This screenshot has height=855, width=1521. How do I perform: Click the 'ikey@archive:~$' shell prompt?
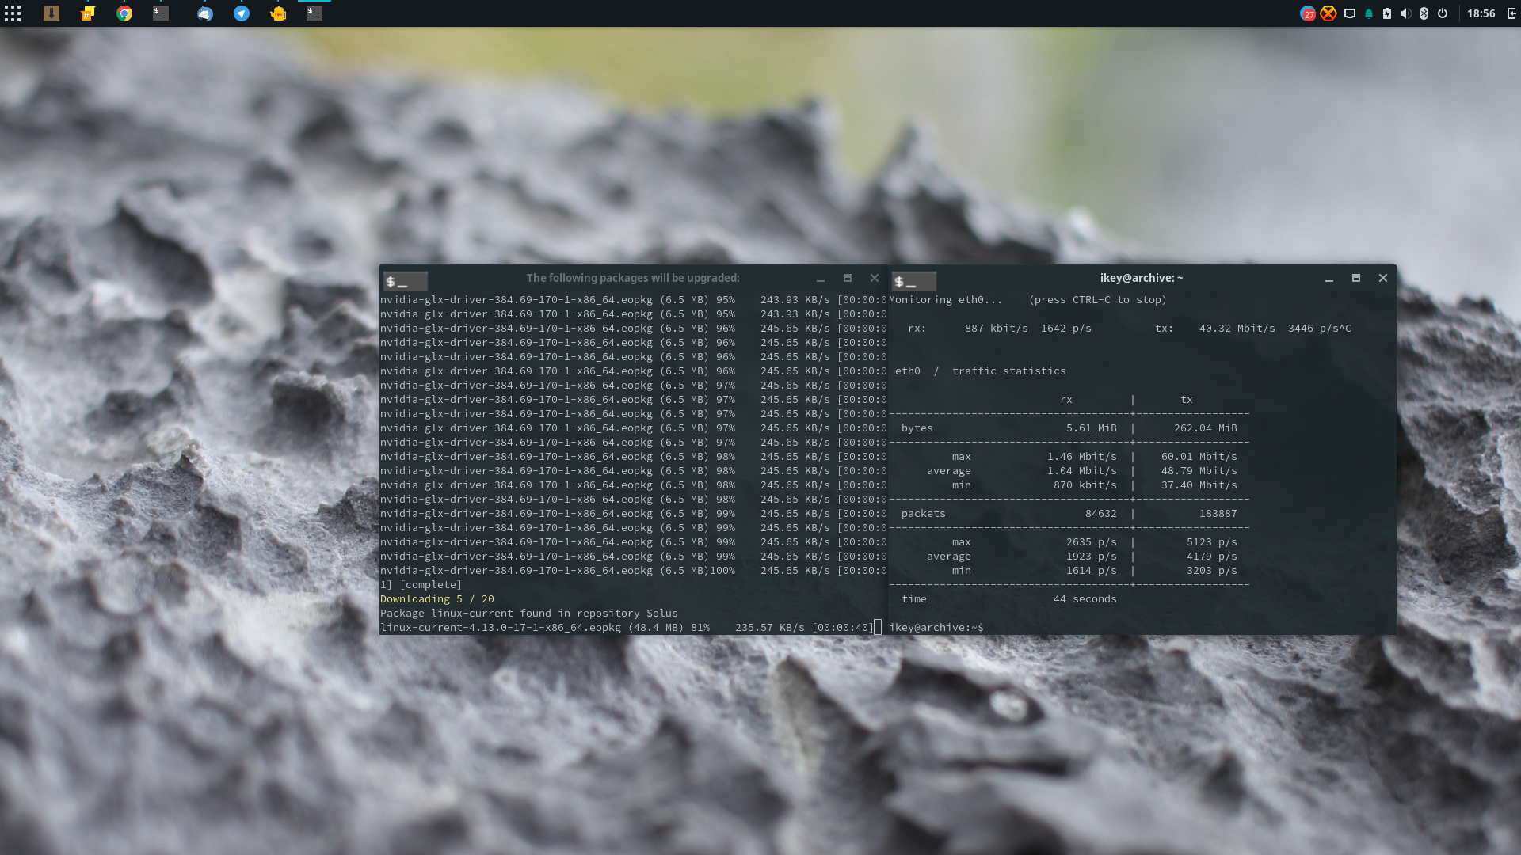(936, 628)
